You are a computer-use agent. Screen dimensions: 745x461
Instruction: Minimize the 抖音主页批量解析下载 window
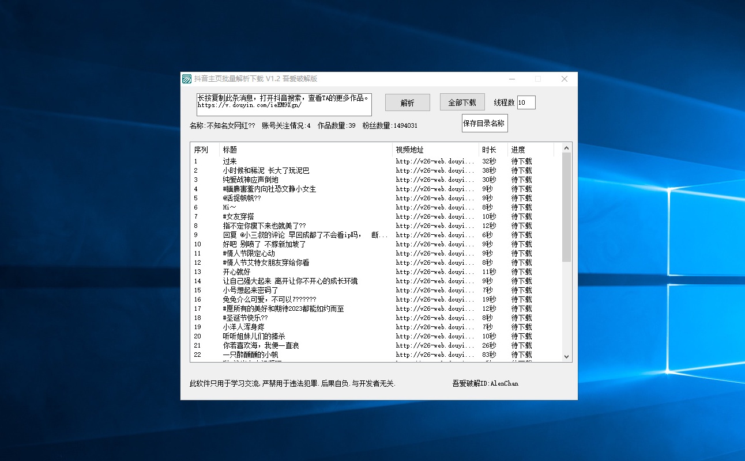(x=511, y=79)
